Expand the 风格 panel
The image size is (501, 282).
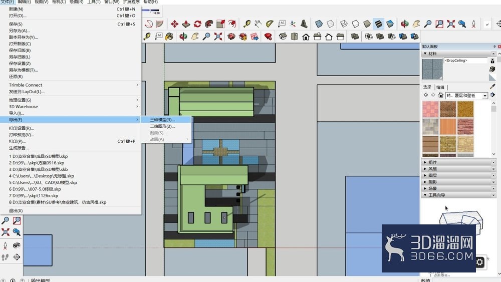(458, 169)
